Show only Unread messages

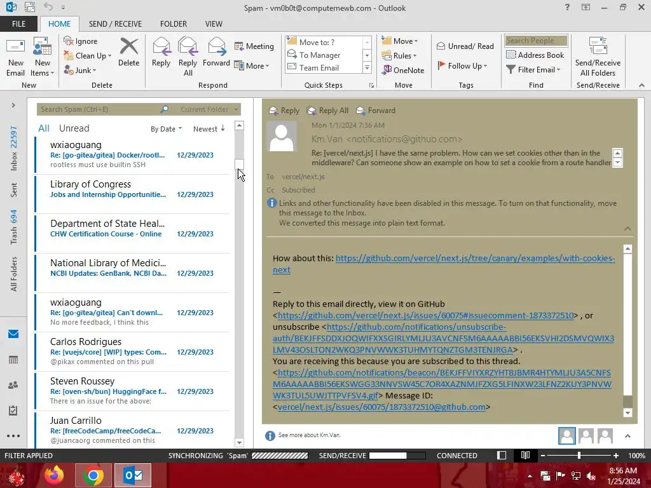point(74,128)
